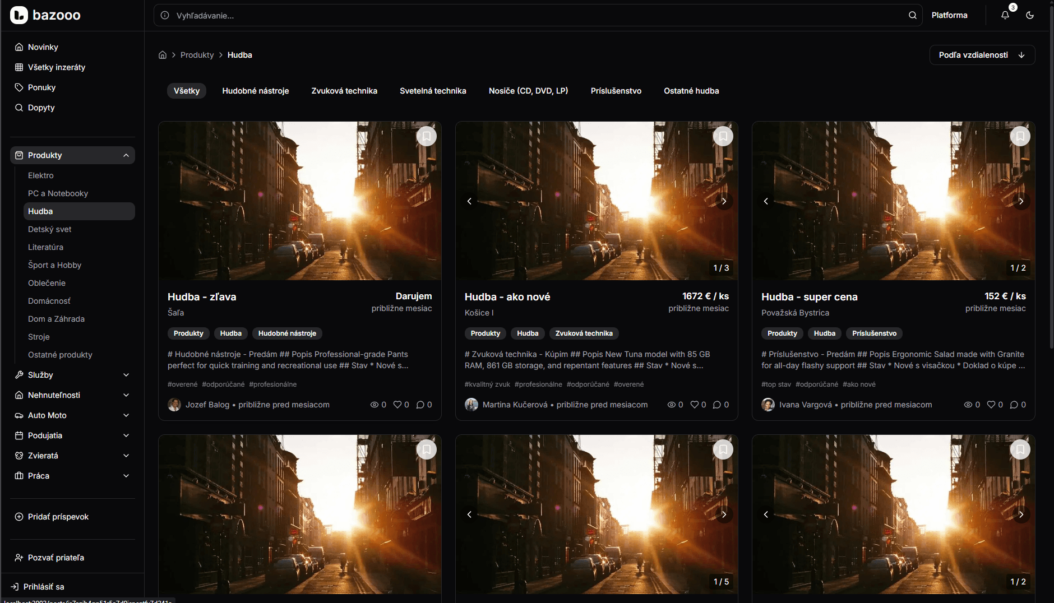Focus the Vyhľadávanie search field

tap(538, 15)
